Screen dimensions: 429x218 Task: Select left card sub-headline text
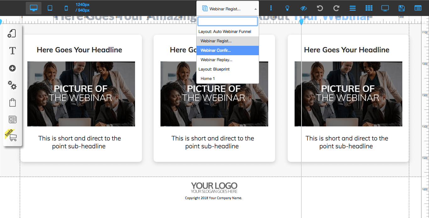(79, 142)
